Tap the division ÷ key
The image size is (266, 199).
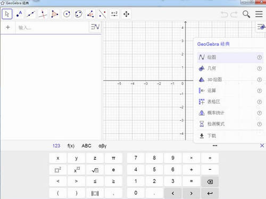point(210,158)
